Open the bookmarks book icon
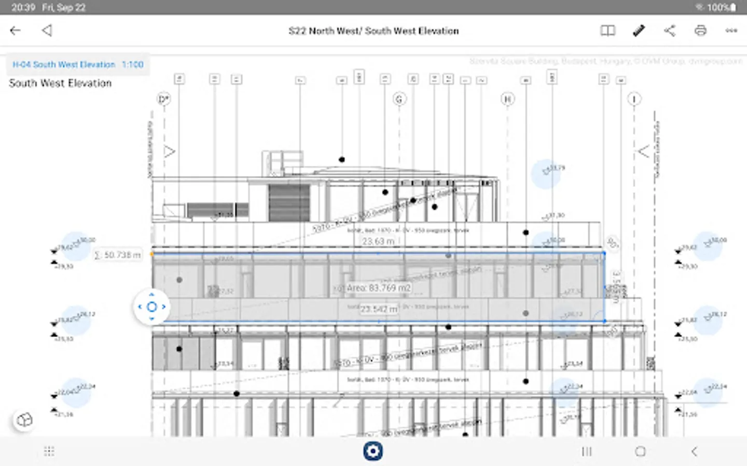Viewport: 747px width, 466px height. 607,31
